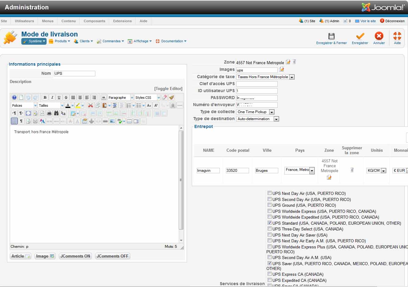The height and width of the screenshot is (287, 408).
Task: Uncheck UPS Standard service
Action: coord(269,223)
